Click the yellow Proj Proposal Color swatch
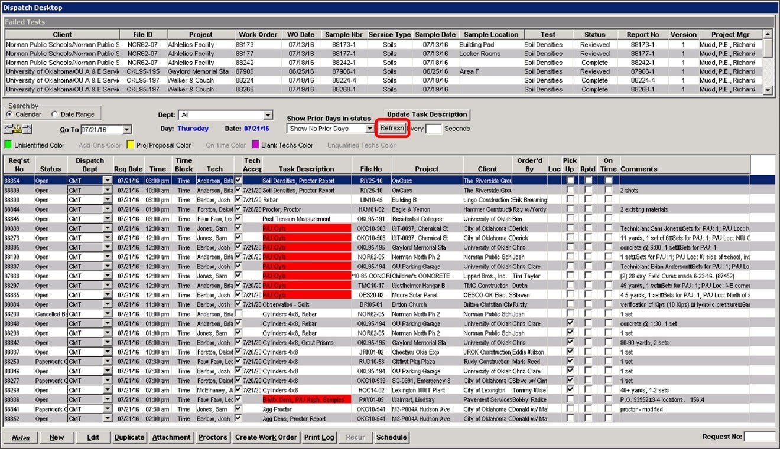This screenshot has width=780, height=449. tap(131, 145)
